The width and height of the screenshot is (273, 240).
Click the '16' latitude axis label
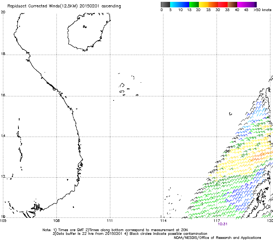(x=3, y=95)
